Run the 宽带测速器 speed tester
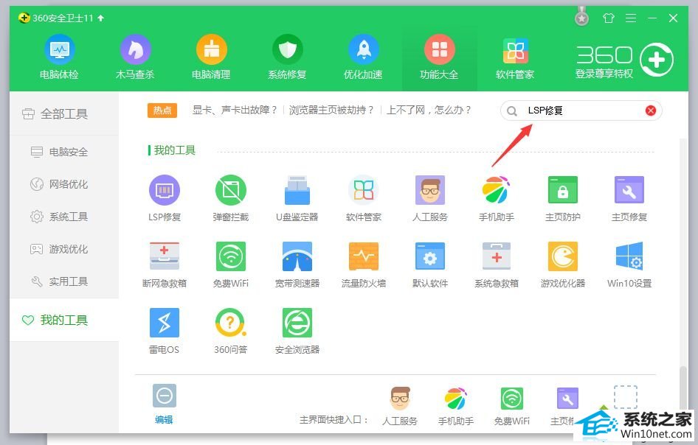The width and height of the screenshot is (698, 445). [x=297, y=264]
